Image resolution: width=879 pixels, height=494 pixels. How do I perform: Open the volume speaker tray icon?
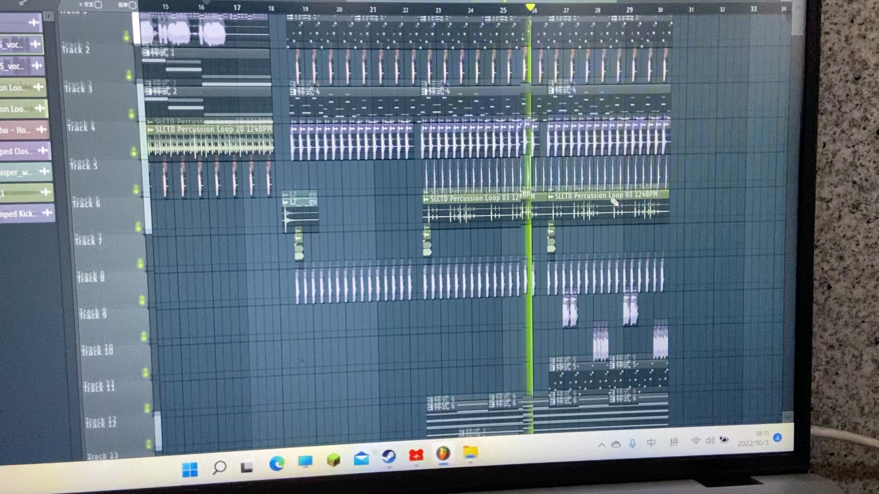(710, 440)
